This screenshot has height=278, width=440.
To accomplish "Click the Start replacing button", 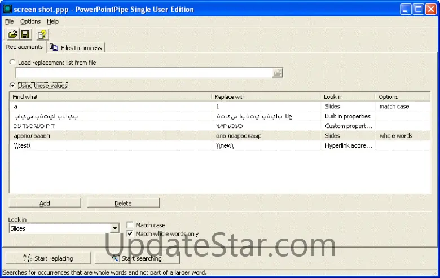I will [x=48, y=258].
